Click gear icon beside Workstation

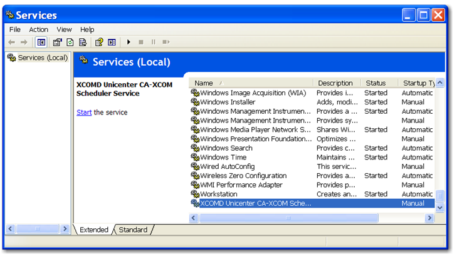coord(195,194)
